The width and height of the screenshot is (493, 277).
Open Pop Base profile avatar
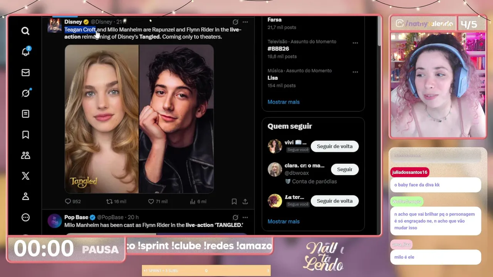(55, 221)
